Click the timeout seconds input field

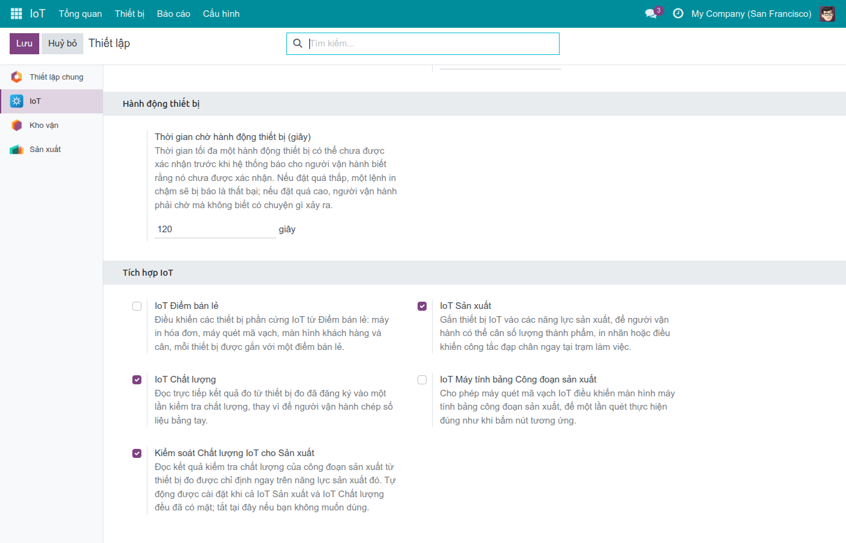[x=215, y=229]
